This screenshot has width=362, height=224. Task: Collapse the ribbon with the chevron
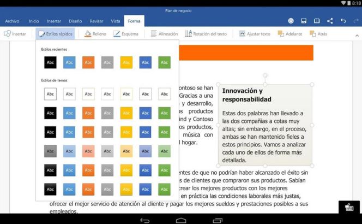[357, 36]
